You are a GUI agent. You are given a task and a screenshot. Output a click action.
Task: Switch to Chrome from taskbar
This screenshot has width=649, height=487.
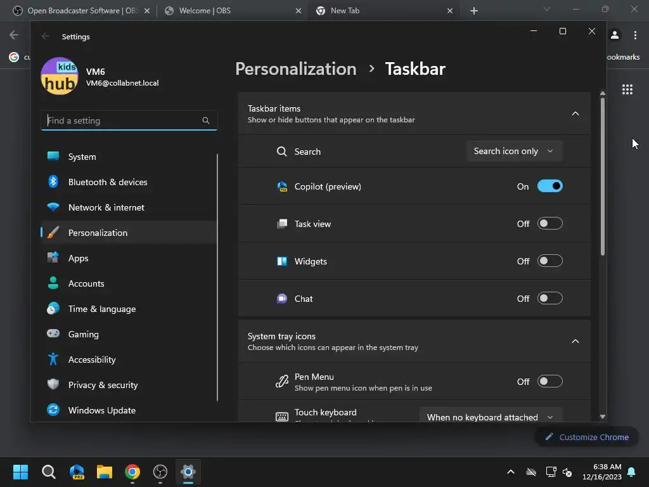(132, 472)
